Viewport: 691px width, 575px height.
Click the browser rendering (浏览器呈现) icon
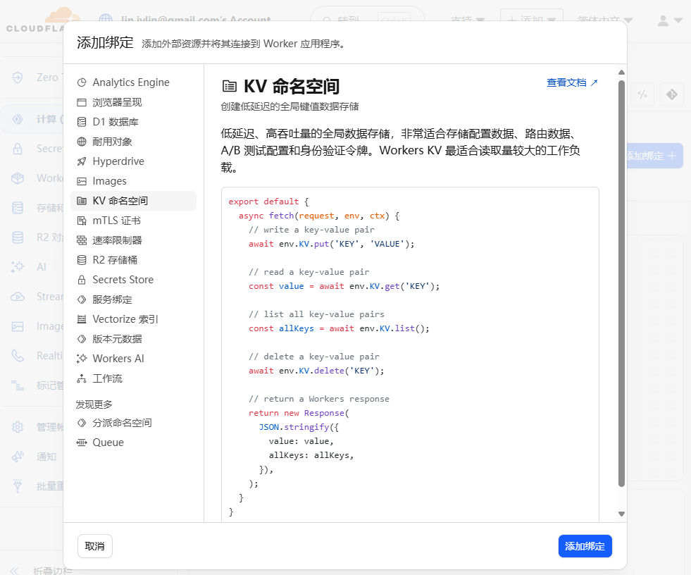(x=82, y=102)
